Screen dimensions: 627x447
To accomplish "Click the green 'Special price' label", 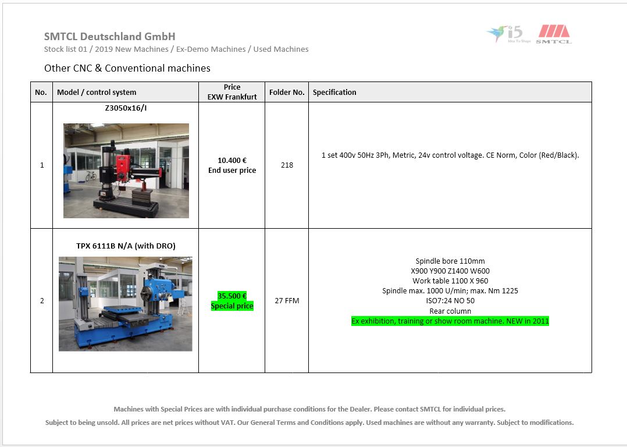I will 232,306.
